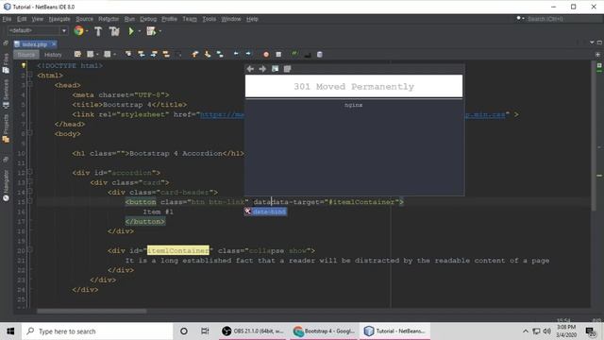The image size is (604, 340).
Task: Open the Files sidebar panel
Action: pyautogui.click(x=6, y=63)
